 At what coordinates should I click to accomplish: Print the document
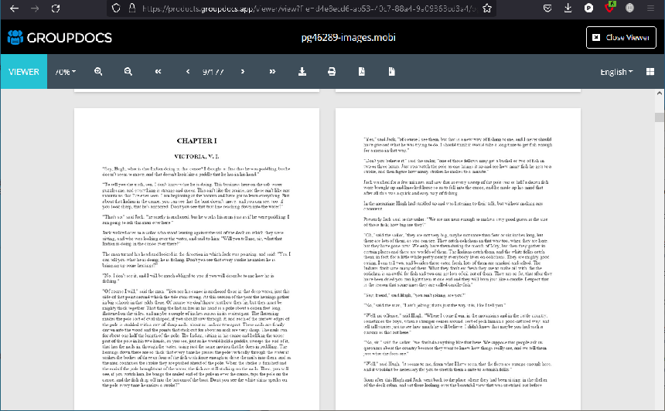coord(332,72)
